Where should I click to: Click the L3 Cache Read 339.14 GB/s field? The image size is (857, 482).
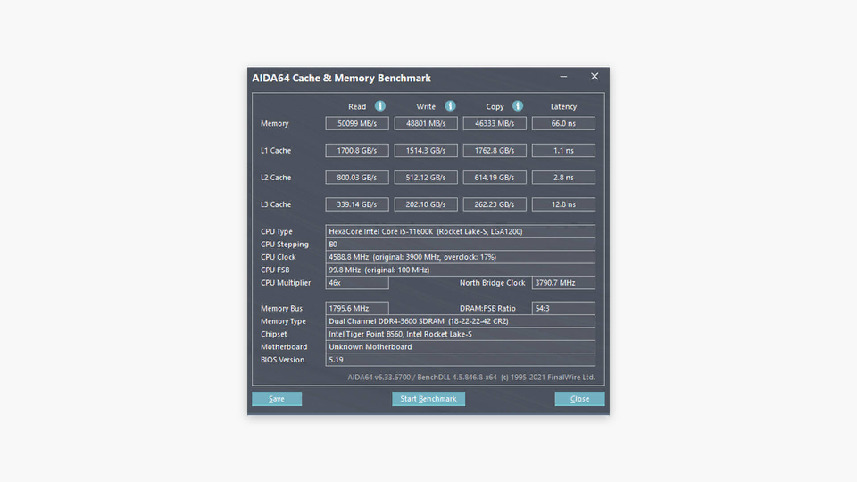(x=357, y=204)
